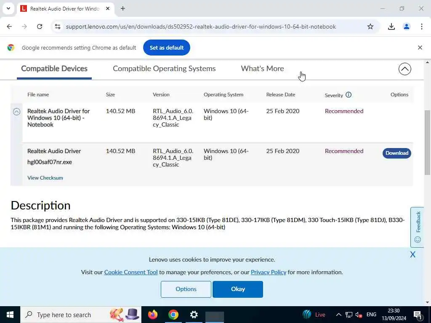
Task: Click the Live widget on the taskbar
Action: [314, 315]
